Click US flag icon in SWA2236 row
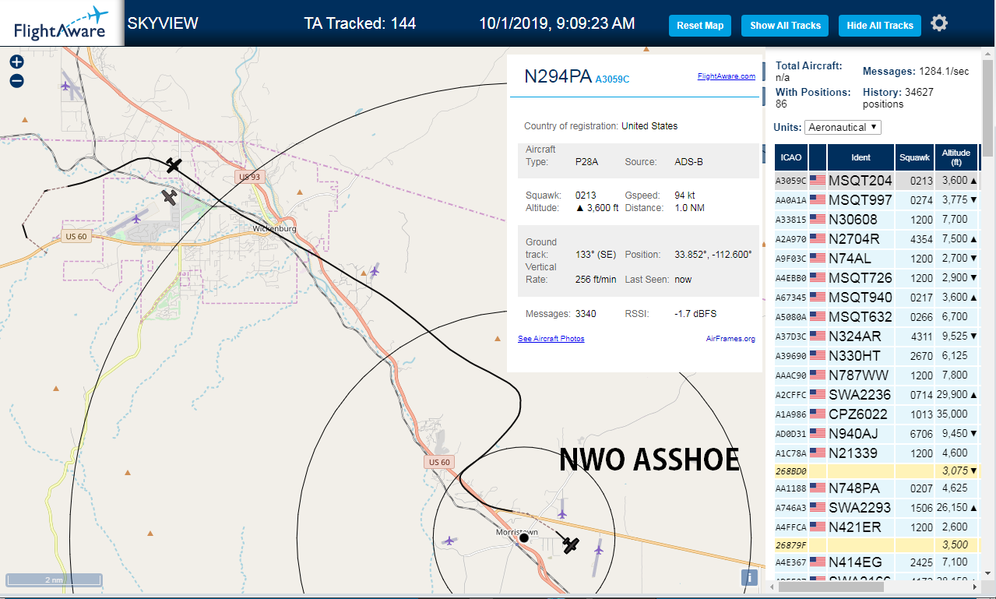 pos(818,395)
